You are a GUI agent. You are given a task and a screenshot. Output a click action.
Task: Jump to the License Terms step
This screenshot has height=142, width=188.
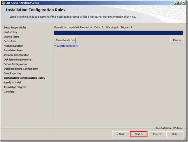pos(11,37)
